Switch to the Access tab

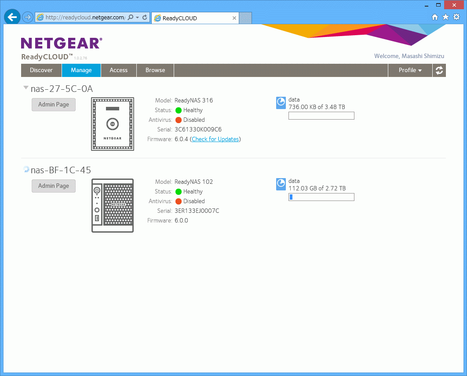(119, 70)
